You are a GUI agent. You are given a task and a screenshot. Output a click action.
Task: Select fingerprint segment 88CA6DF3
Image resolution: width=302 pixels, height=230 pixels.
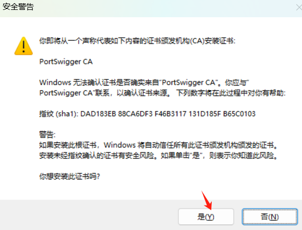tap(135, 114)
